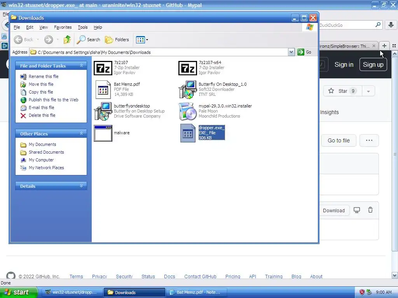The height and width of the screenshot is (298, 398).
Task: Click Sign in on GitHub page
Action: tap(344, 65)
